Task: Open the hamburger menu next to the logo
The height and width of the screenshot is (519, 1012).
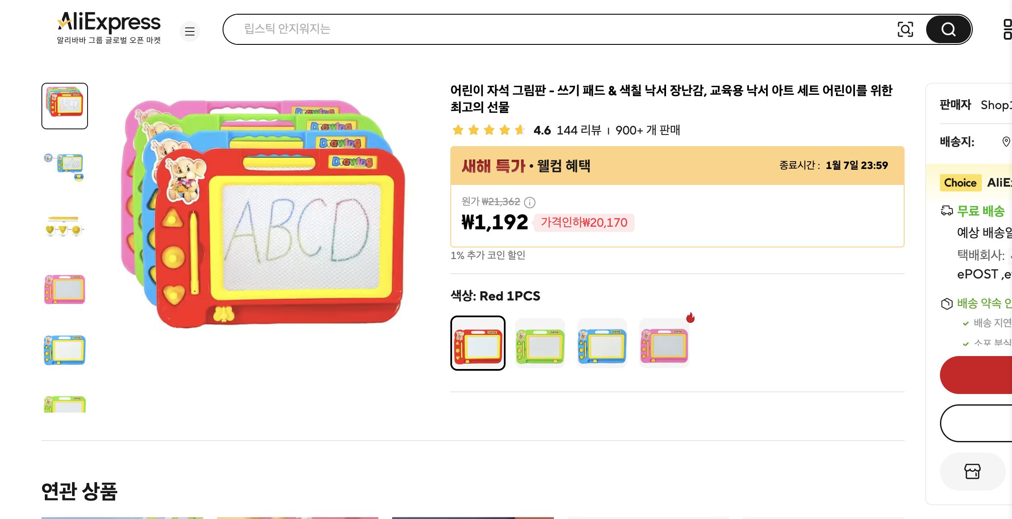Action: [190, 31]
